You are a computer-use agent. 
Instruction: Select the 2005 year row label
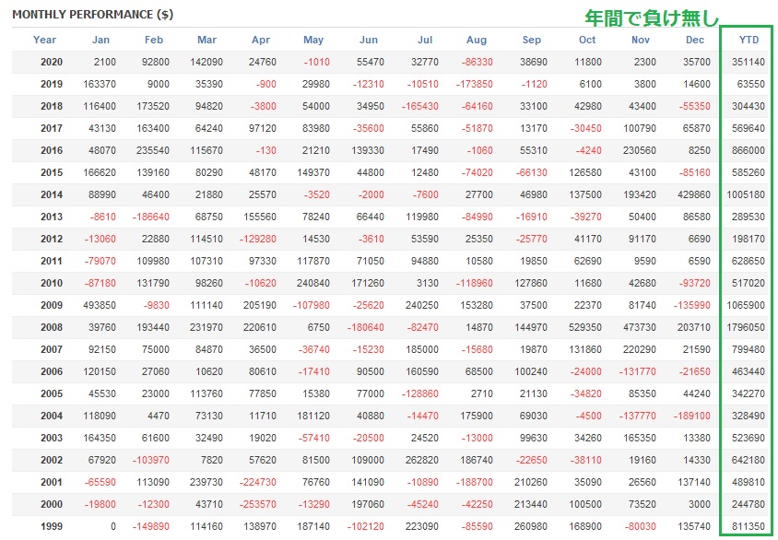click(x=52, y=393)
